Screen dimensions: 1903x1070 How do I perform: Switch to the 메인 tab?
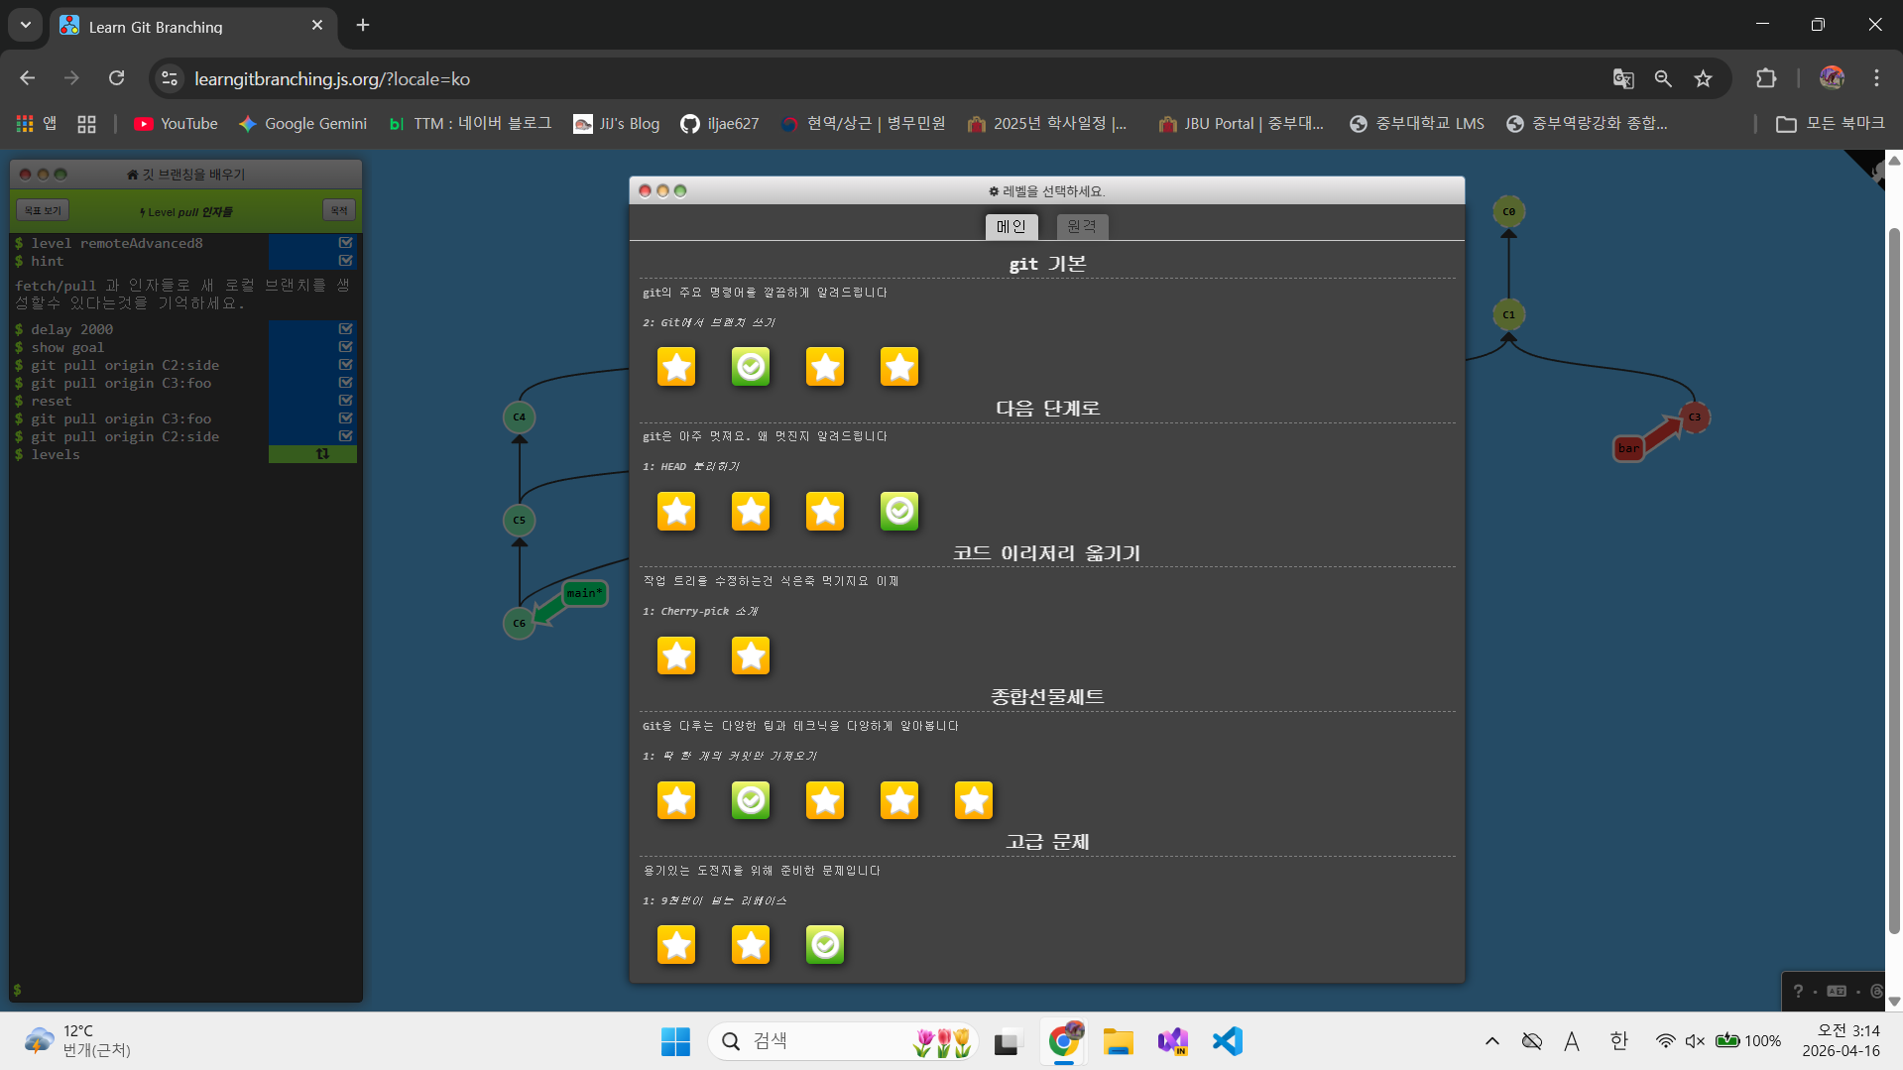1011,226
